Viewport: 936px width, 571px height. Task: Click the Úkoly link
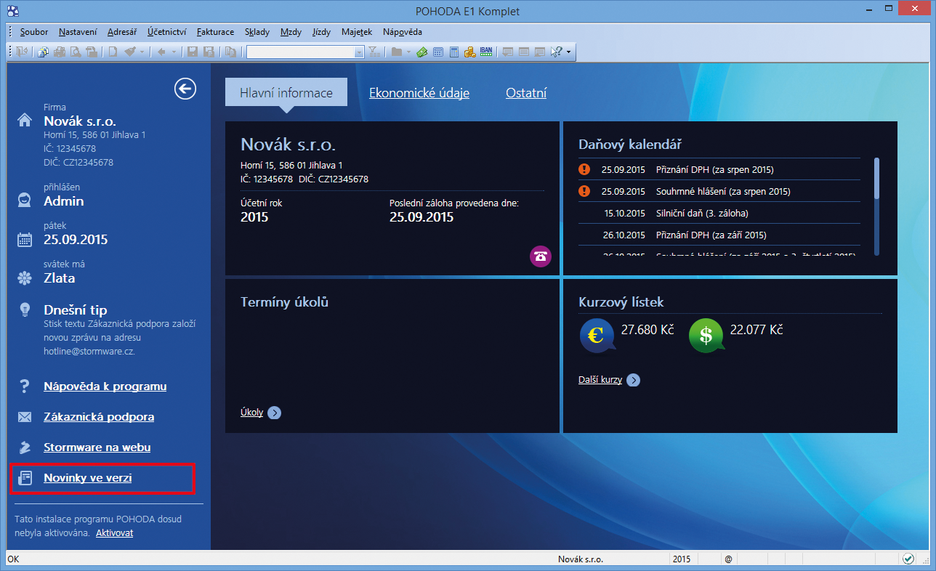tap(251, 413)
